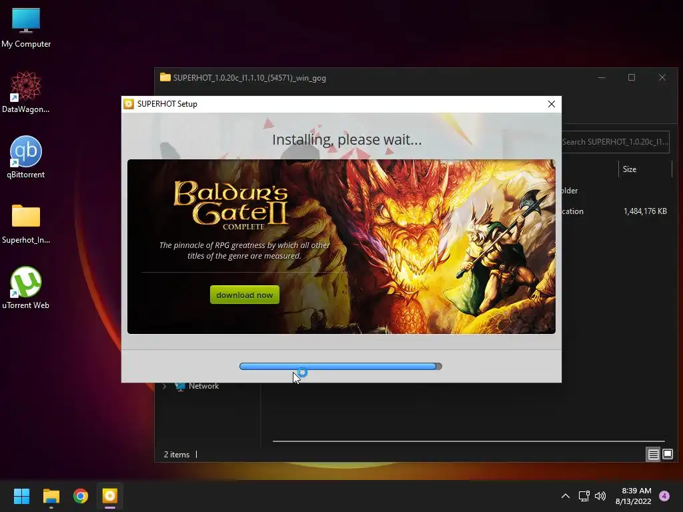Switch Explorer to large icons view
This screenshot has height=512, width=683.
[667, 455]
